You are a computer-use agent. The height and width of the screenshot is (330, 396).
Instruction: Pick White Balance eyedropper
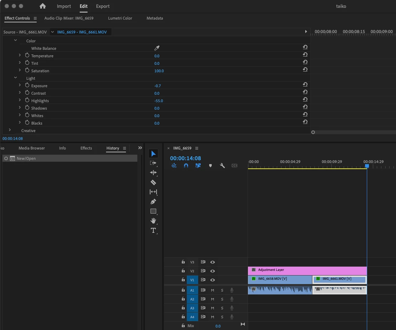click(157, 48)
